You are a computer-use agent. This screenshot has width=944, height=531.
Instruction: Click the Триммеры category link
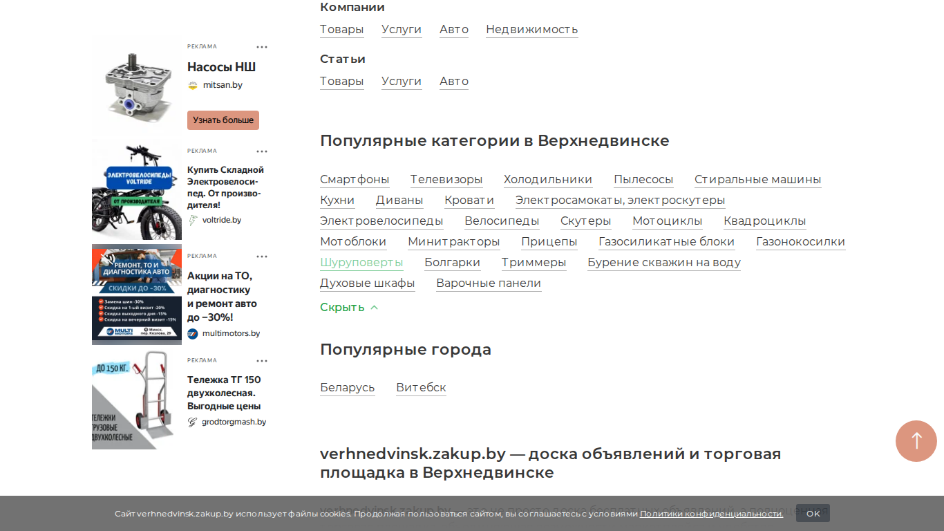pos(534,263)
